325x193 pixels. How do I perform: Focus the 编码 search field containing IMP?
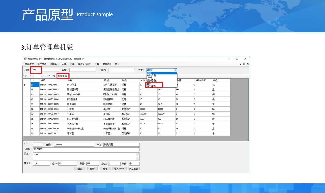(x=45, y=70)
